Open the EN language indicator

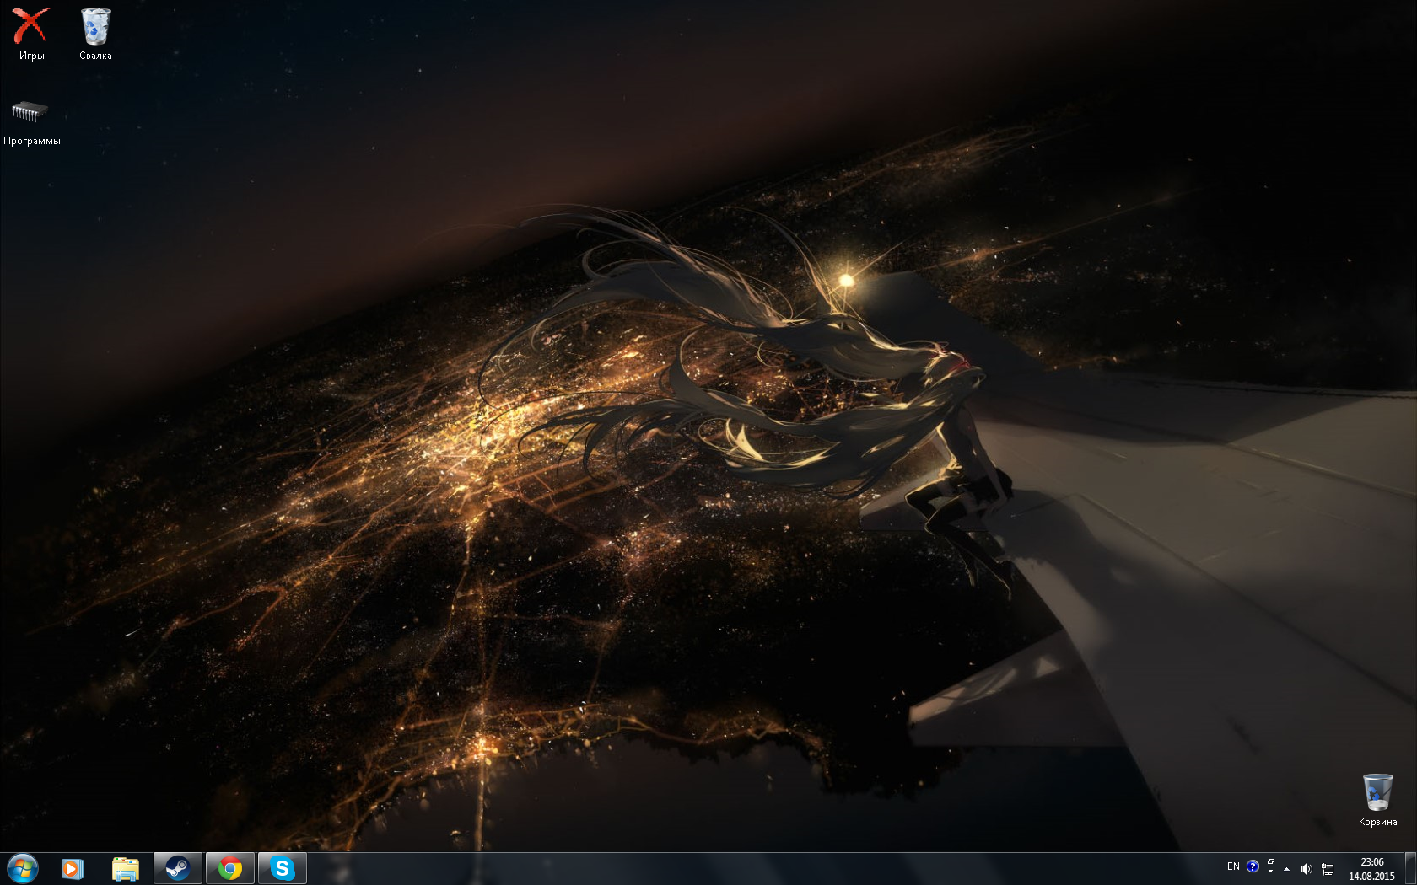1233,866
